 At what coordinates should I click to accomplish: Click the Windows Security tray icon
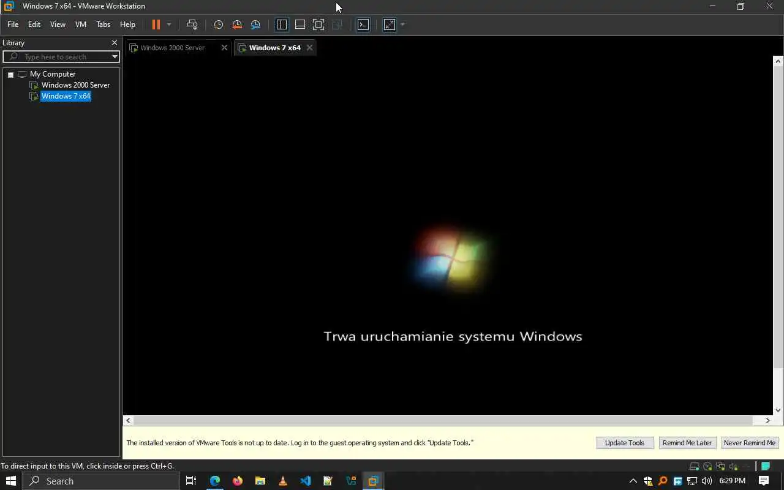tap(648, 481)
